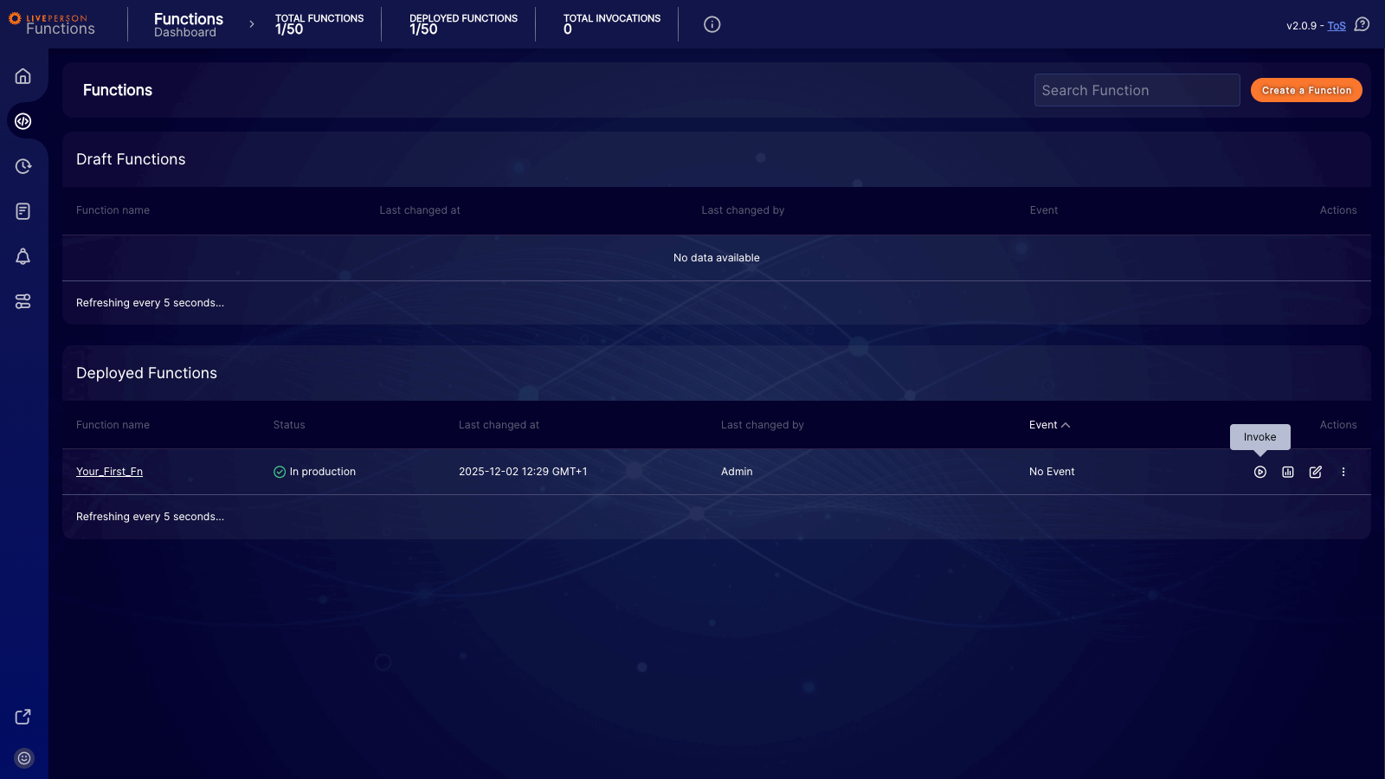The height and width of the screenshot is (779, 1385).
Task: Open the Invocation History clock icon
Action: (23, 166)
